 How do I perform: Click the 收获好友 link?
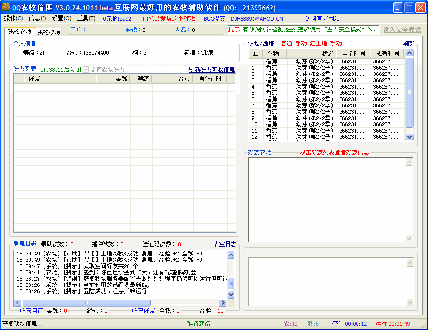click(x=143, y=311)
